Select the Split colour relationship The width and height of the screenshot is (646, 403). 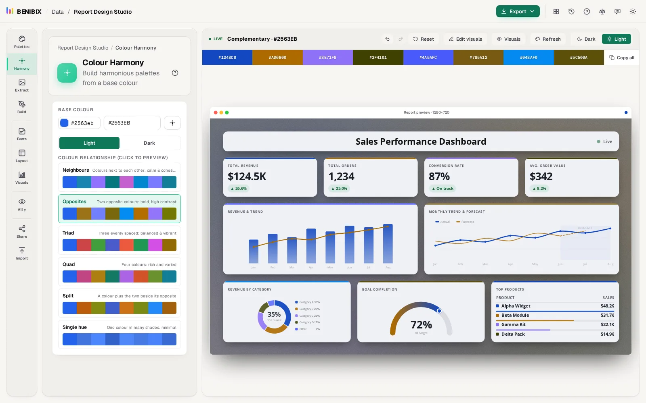click(x=120, y=303)
